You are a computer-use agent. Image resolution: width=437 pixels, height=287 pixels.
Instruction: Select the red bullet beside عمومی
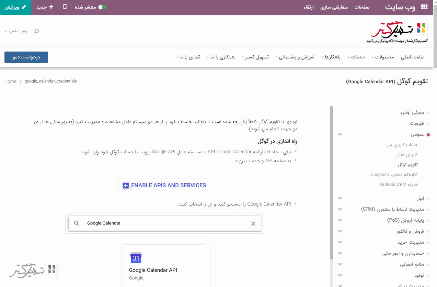(428, 135)
